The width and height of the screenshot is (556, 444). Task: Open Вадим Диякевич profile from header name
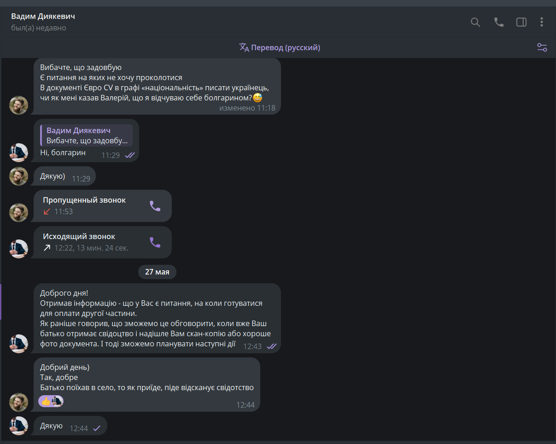coord(43,17)
